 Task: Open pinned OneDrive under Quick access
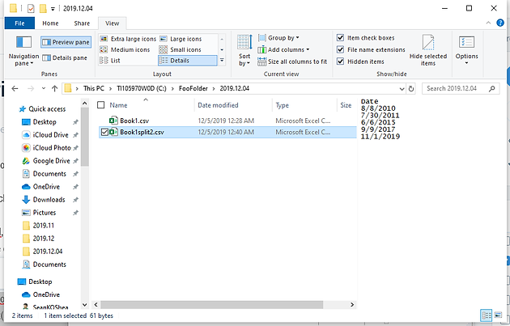click(x=46, y=187)
